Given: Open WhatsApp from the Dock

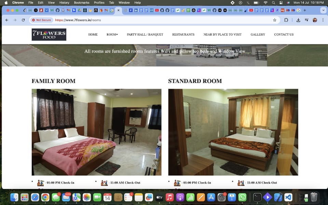Looking at the screenshot, I should point(242,197).
